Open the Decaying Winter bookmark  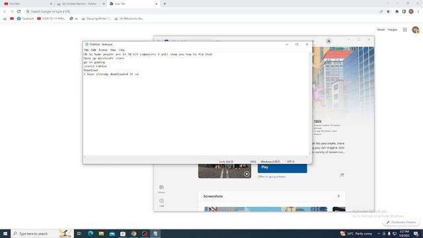point(96,19)
